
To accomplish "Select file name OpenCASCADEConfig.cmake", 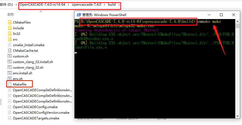I will click(x=35, y=107).
